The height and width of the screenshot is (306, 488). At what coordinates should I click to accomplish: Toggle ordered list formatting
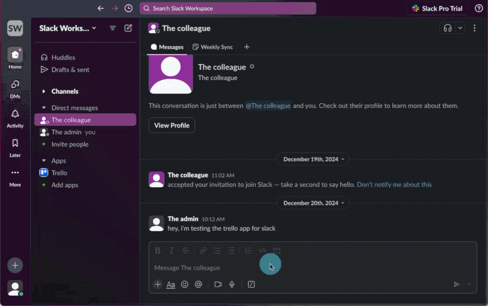coord(217,251)
